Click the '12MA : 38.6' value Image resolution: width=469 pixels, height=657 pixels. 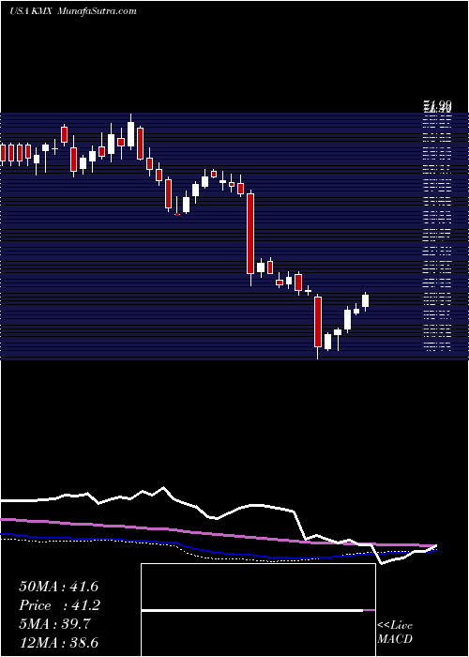(x=58, y=643)
